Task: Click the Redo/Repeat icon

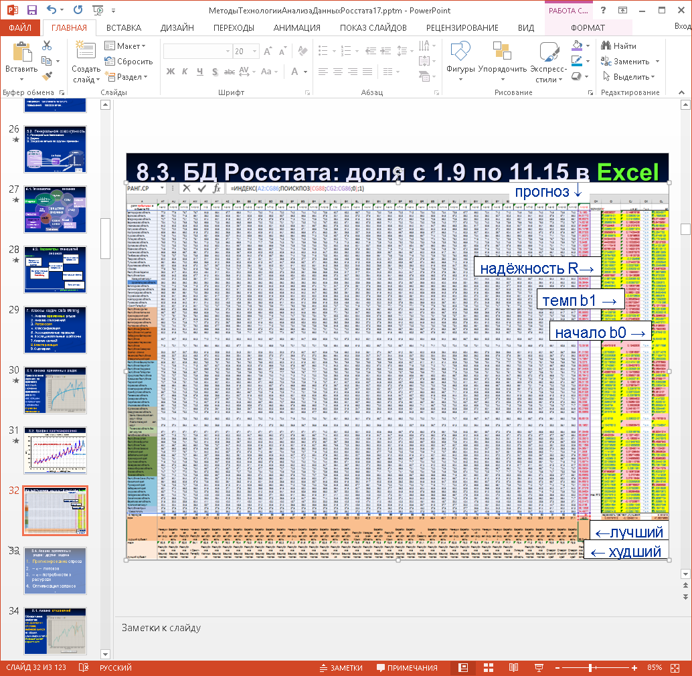Action: [x=78, y=10]
